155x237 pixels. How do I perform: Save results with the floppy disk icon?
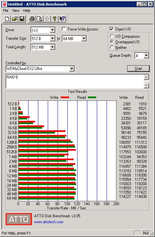pos(22,19)
